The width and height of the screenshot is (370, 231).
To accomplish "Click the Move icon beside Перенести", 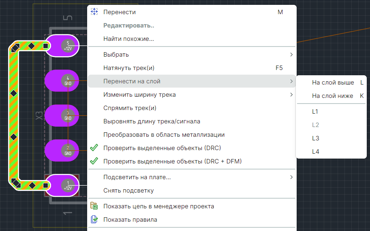I will pos(94,12).
